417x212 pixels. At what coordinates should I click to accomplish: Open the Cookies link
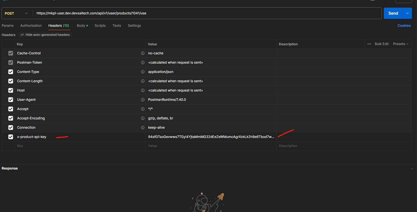point(404,26)
